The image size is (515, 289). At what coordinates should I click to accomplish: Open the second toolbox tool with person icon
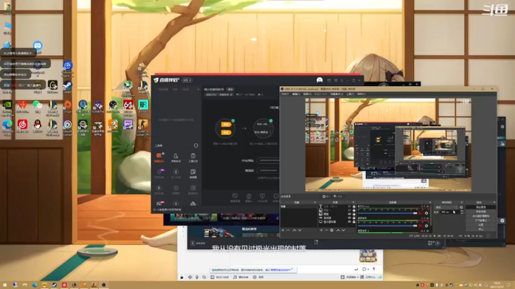click(x=176, y=157)
